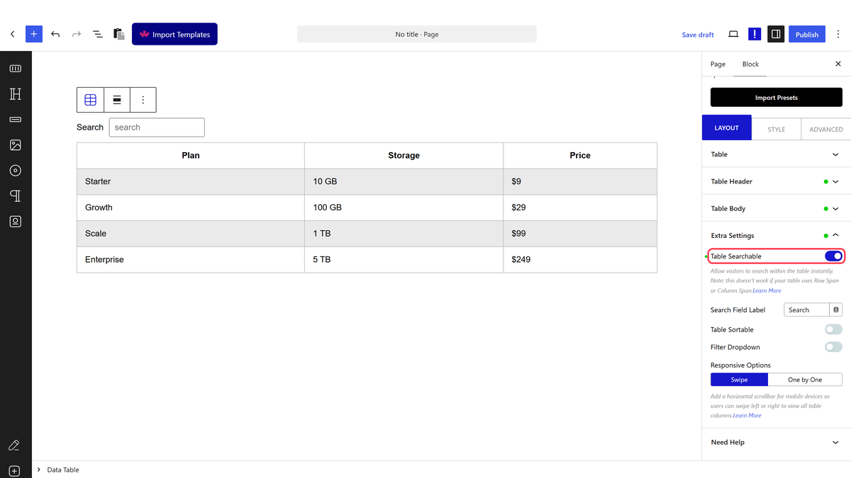Screen dimensions: 851x478
Task: Undo the last change
Action: tap(55, 34)
